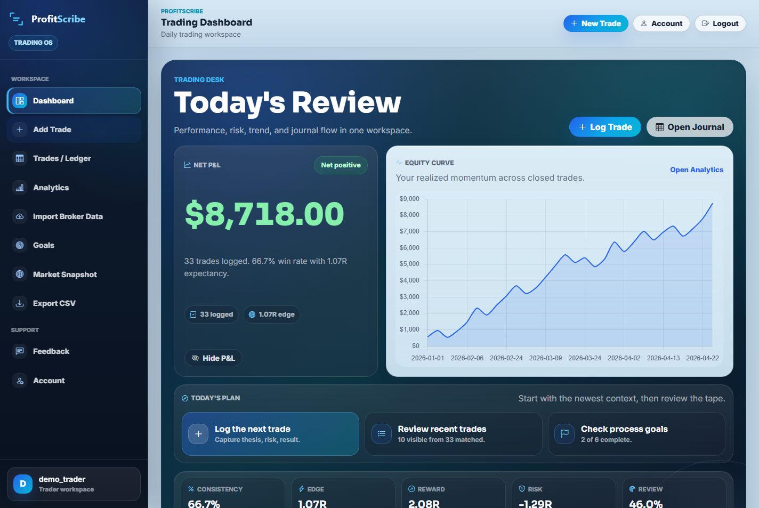Open the Review recent trades card
759x508 pixels.
(454, 434)
